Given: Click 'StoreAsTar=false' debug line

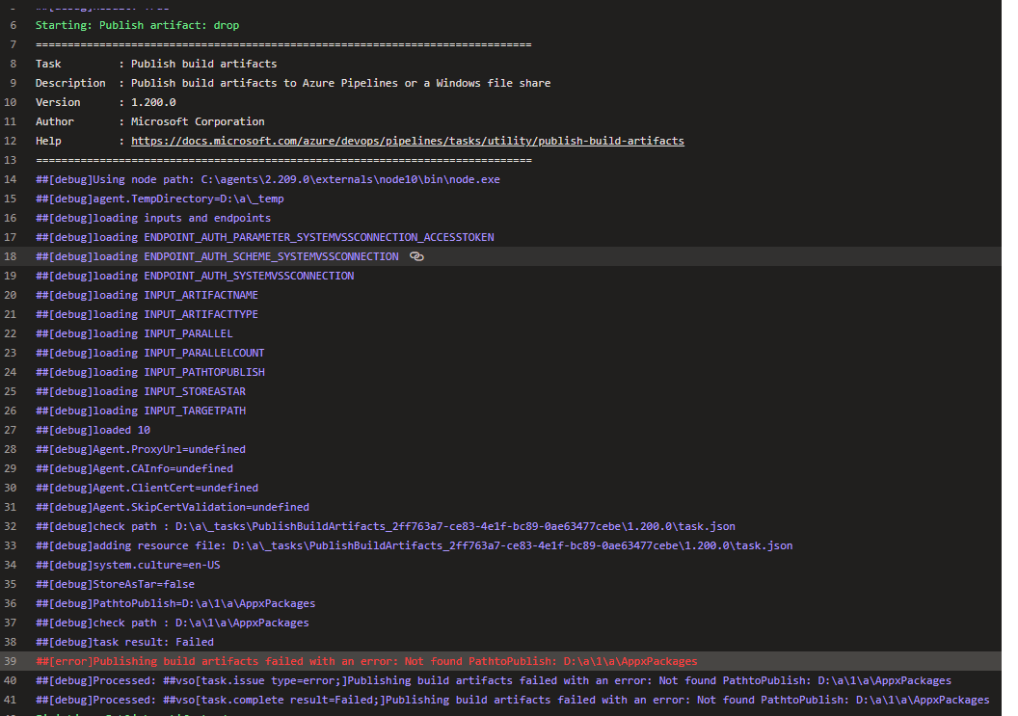Looking at the screenshot, I should (x=115, y=584).
